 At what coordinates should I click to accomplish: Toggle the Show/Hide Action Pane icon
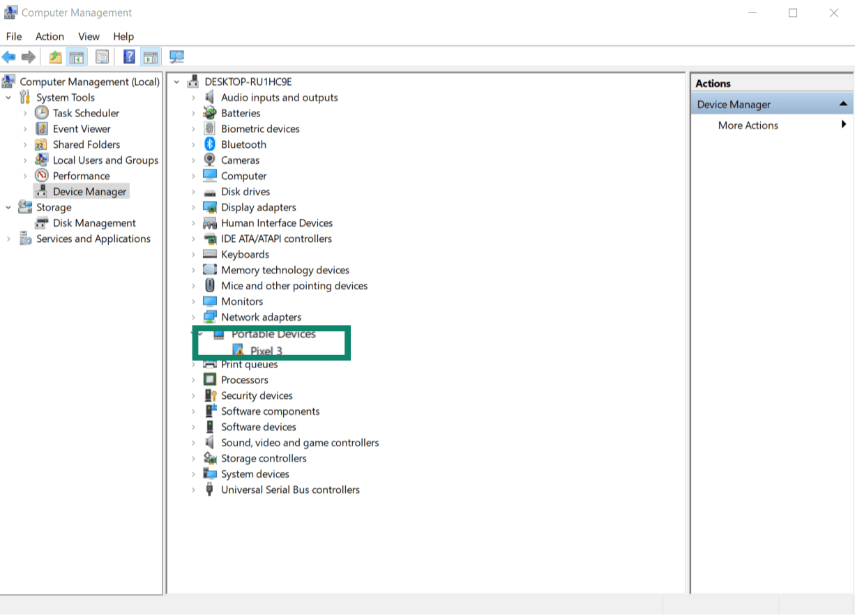point(151,56)
